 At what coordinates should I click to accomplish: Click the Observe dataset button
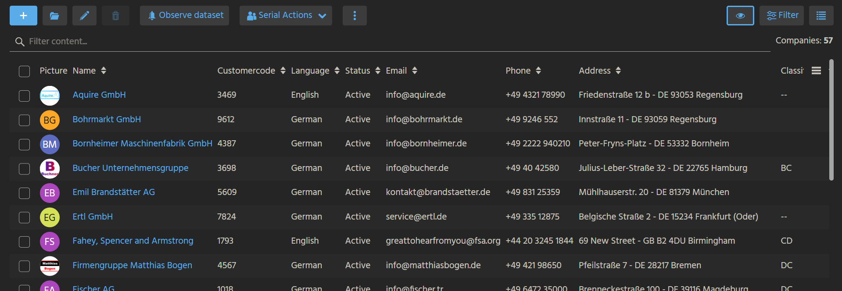click(x=184, y=16)
